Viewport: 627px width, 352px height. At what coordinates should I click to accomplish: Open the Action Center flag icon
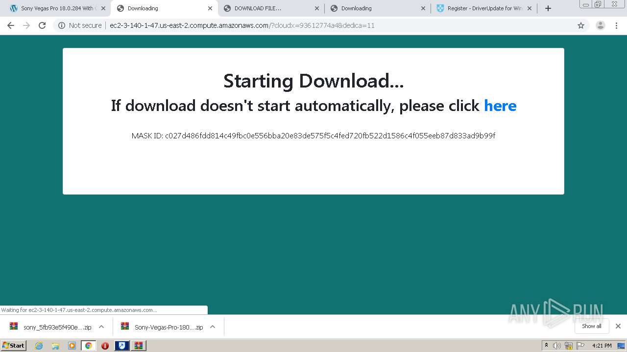580,346
